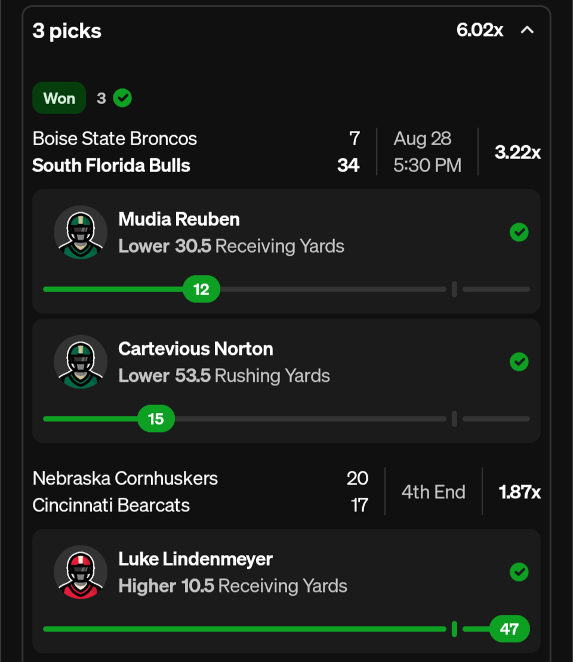The image size is (573, 662).
Task: Click Mudia Reuben's player avatar
Action: point(81,232)
